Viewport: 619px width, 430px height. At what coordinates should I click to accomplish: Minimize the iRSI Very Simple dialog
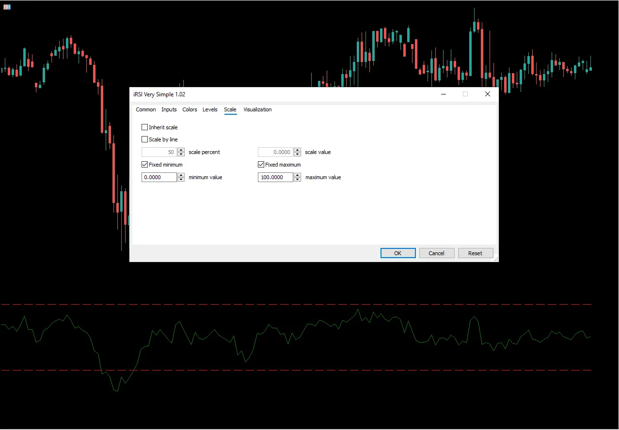[x=444, y=94]
